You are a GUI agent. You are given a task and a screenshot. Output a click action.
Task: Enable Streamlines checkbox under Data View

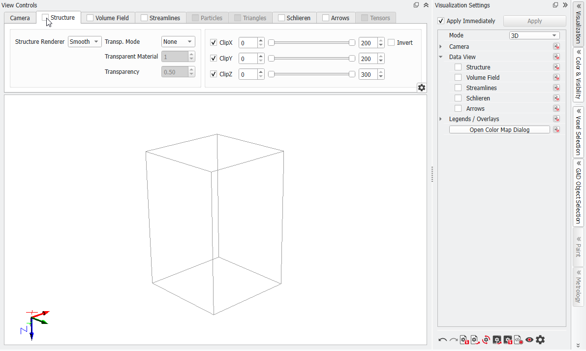[458, 88]
